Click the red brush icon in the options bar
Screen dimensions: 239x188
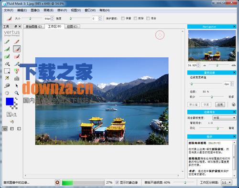click(x=9, y=19)
